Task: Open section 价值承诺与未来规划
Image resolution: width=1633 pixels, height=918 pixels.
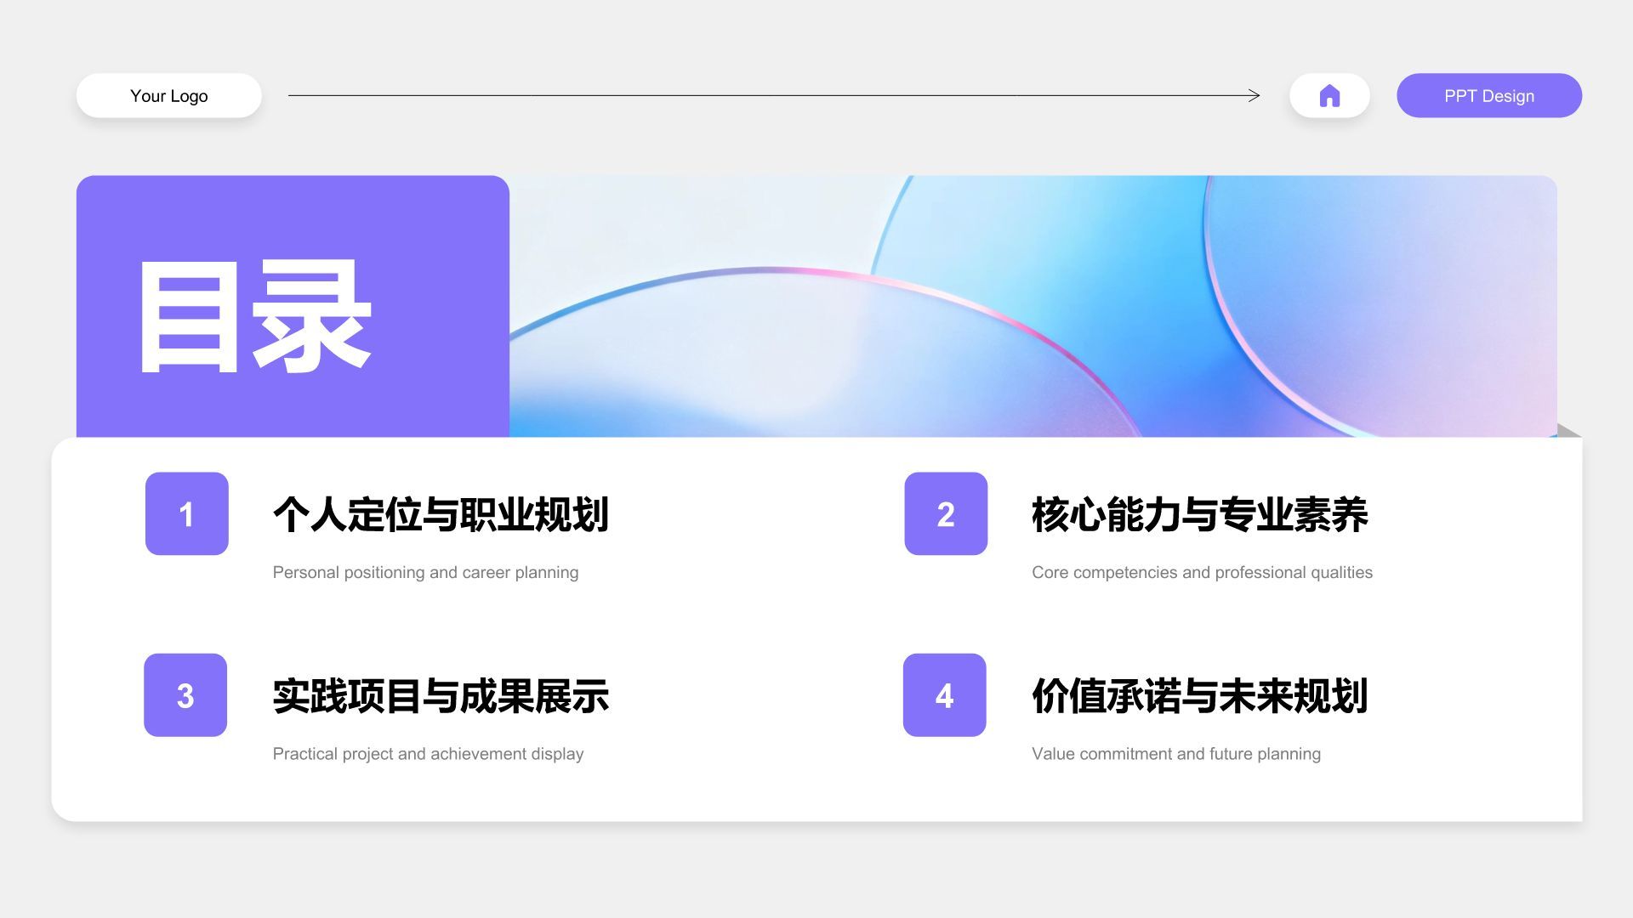Action: 1199,696
